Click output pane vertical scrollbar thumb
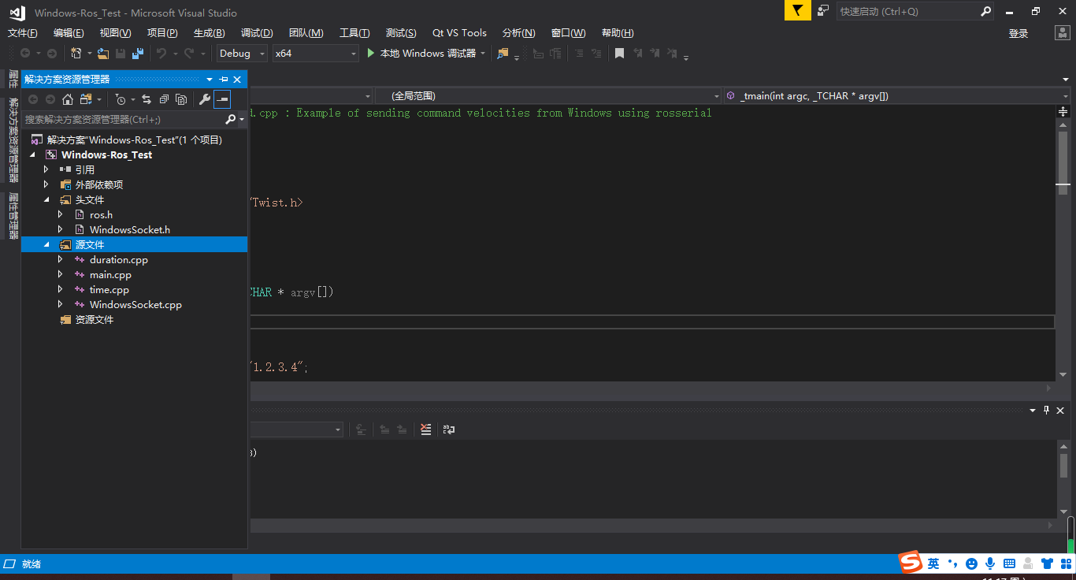 click(x=1063, y=464)
